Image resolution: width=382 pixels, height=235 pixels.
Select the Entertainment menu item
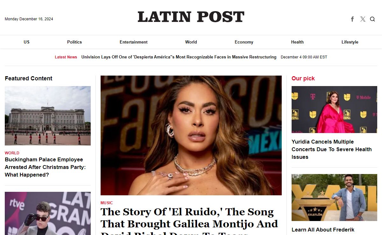134,42
